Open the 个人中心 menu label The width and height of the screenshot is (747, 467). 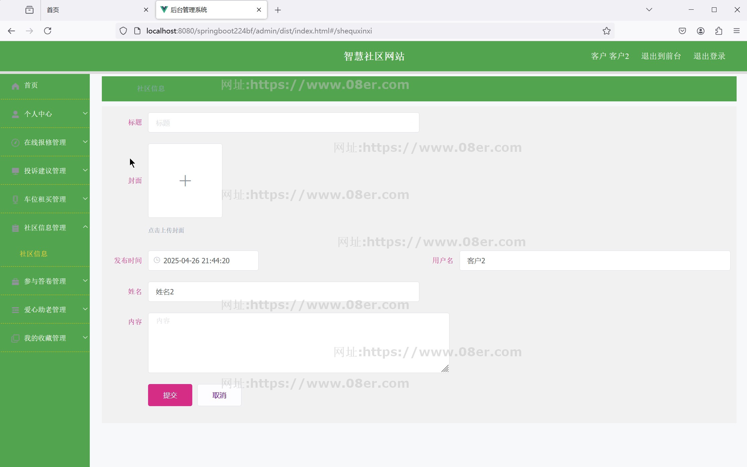[38, 114]
